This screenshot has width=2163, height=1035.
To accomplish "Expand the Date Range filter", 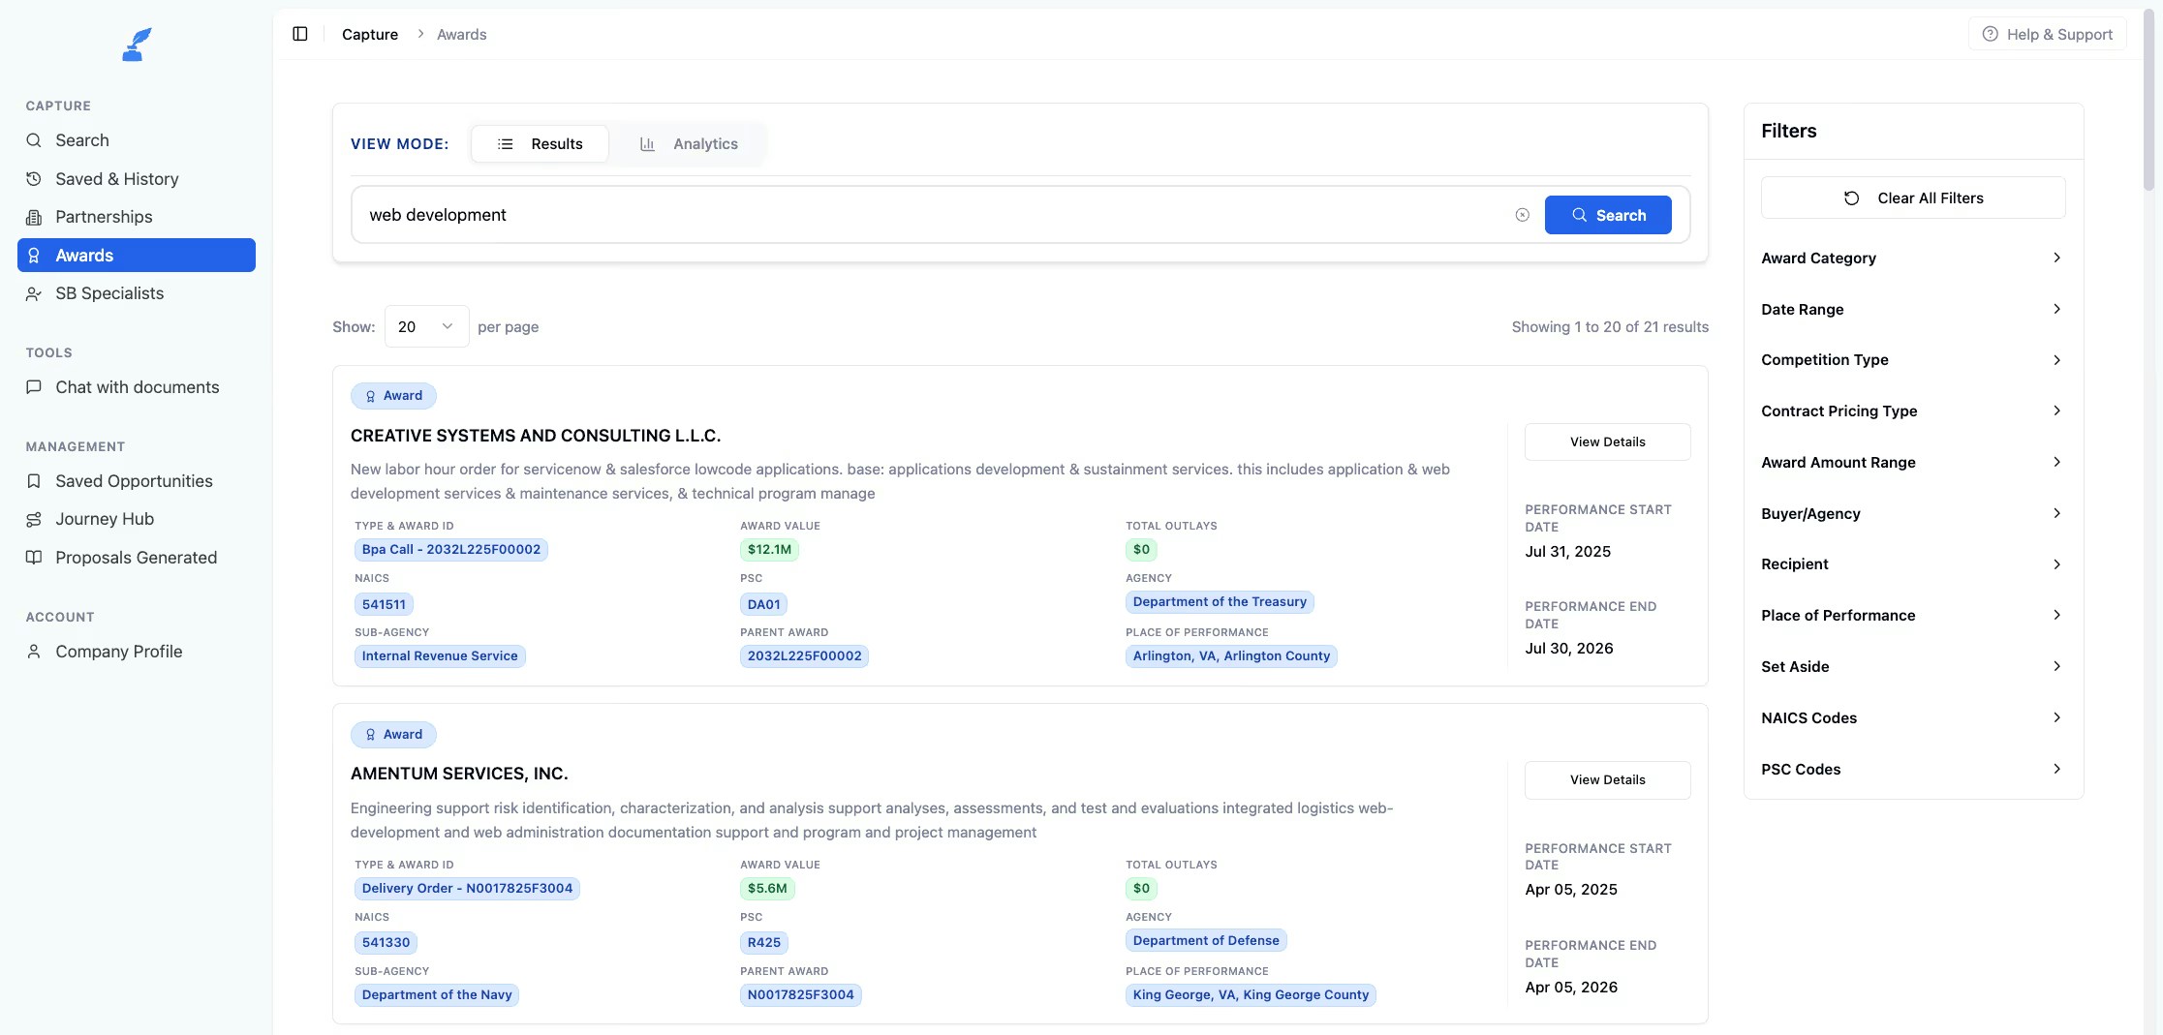I will coord(1912,309).
